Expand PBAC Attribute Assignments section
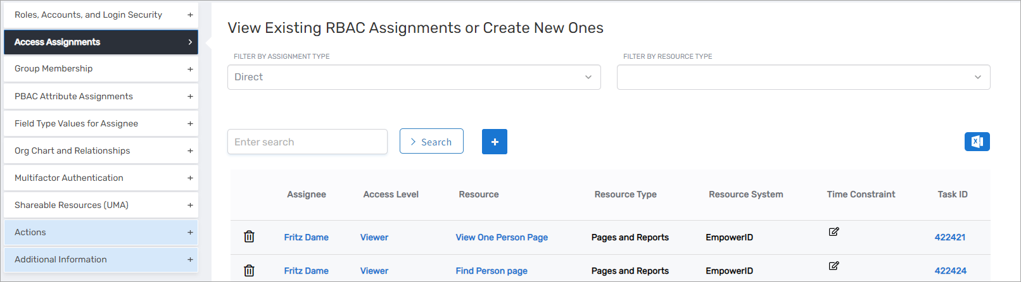The height and width of the screenshot is (282, 1021). [x=101, y=96]
